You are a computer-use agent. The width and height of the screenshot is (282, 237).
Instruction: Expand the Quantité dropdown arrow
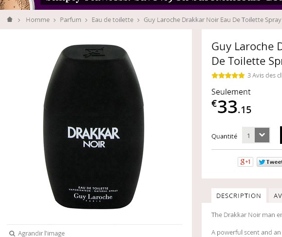pyautogui.click(x=262, y=135)
